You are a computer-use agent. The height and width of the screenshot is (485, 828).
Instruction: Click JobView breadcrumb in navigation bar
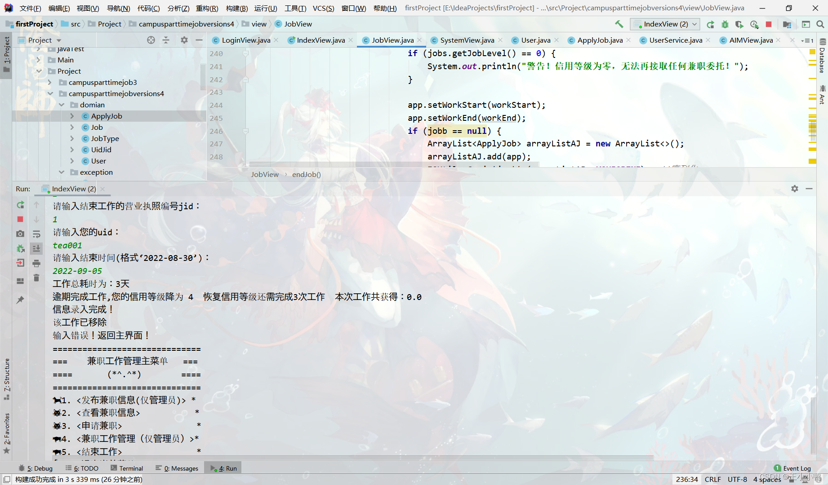(x=293, y=24)
